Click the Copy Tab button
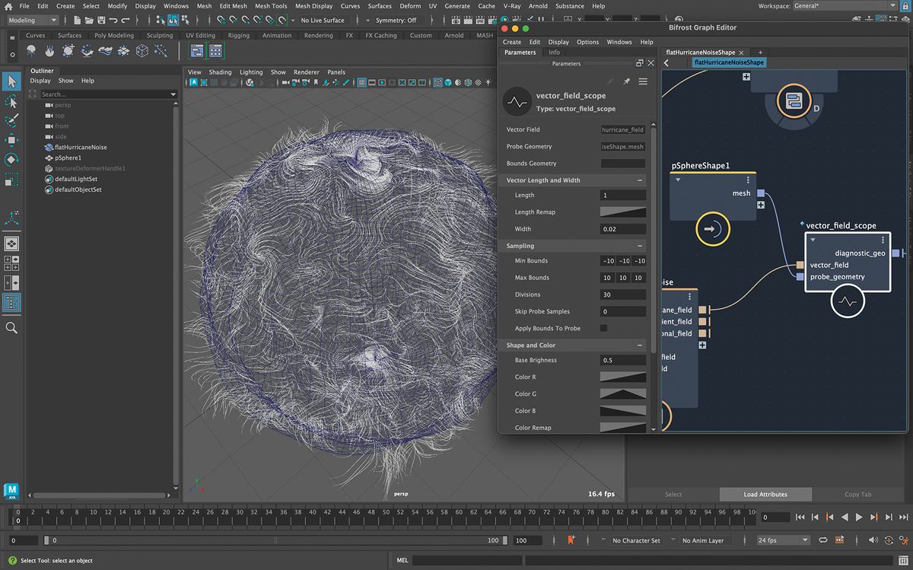The width and height of the screenshot is (913, 570). (x=858, y=494)
